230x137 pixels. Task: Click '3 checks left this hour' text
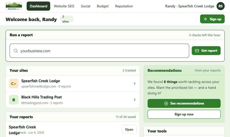(205, 35)
